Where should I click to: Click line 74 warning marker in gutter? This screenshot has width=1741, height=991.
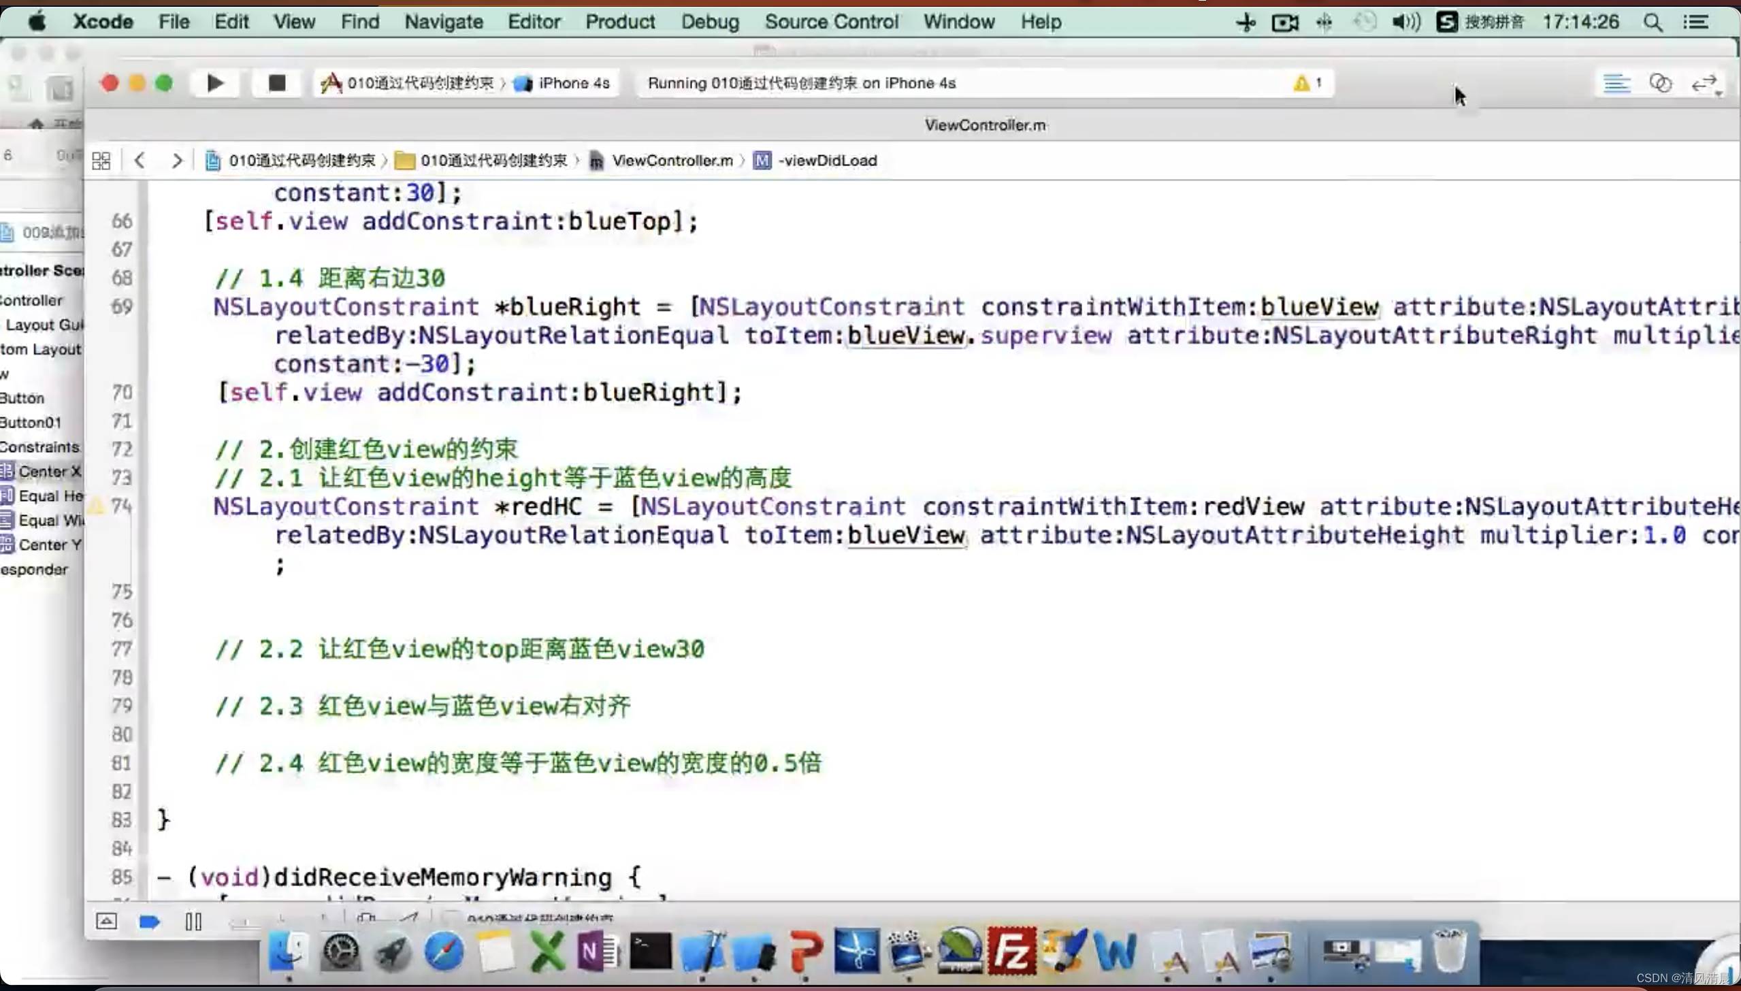pos(96,506)
